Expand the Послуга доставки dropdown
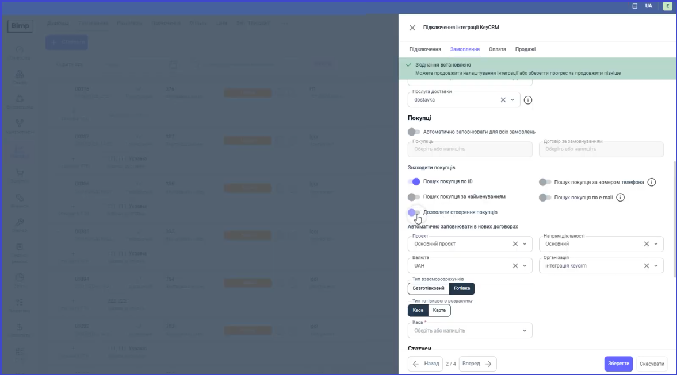This screenshot has width=677, height=375. [512, 100]
